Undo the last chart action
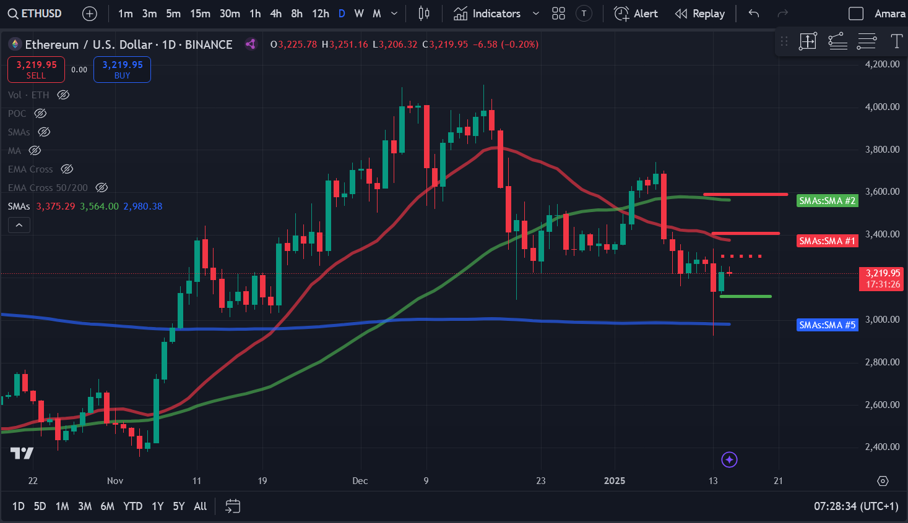 (754, 14)
